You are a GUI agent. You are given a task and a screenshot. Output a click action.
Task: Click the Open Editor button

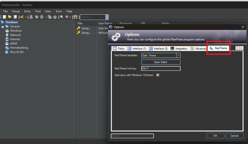tap(161, 62)
